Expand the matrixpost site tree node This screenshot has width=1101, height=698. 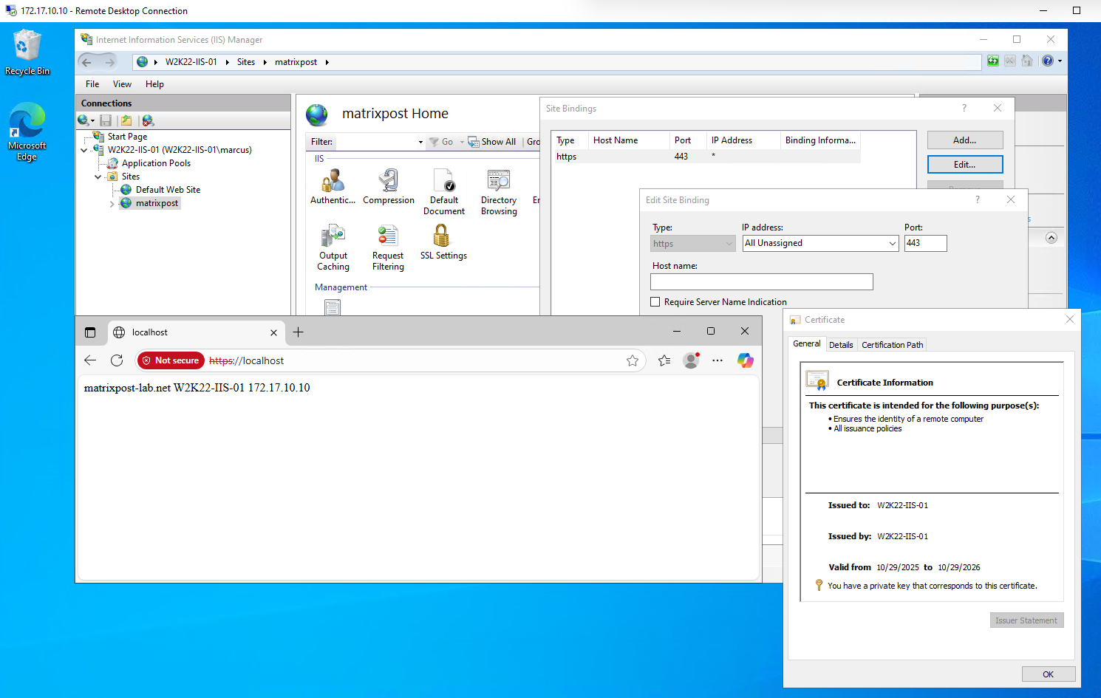tap(112, 204)
